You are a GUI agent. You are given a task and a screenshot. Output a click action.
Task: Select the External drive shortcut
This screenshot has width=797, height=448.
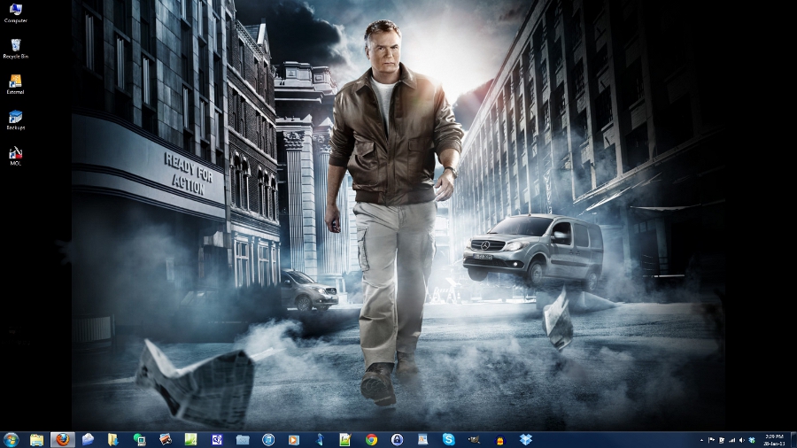click(15, 84)
